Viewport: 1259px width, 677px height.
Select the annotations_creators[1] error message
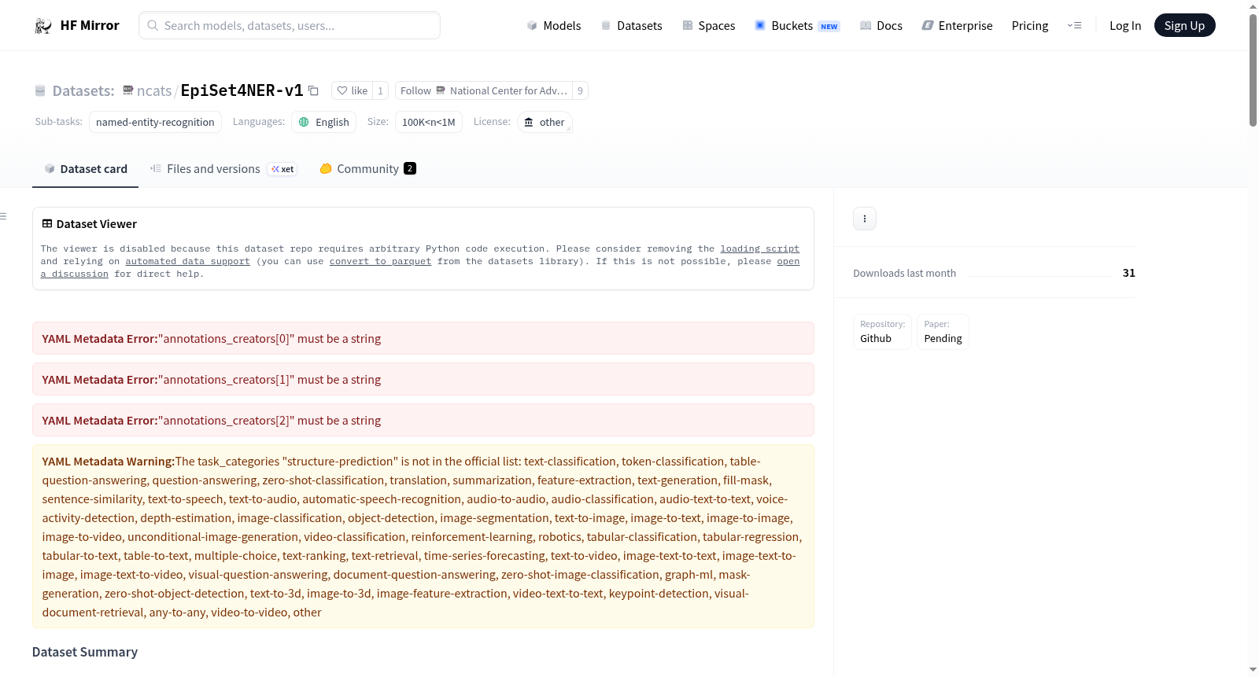tap(423, 379)
